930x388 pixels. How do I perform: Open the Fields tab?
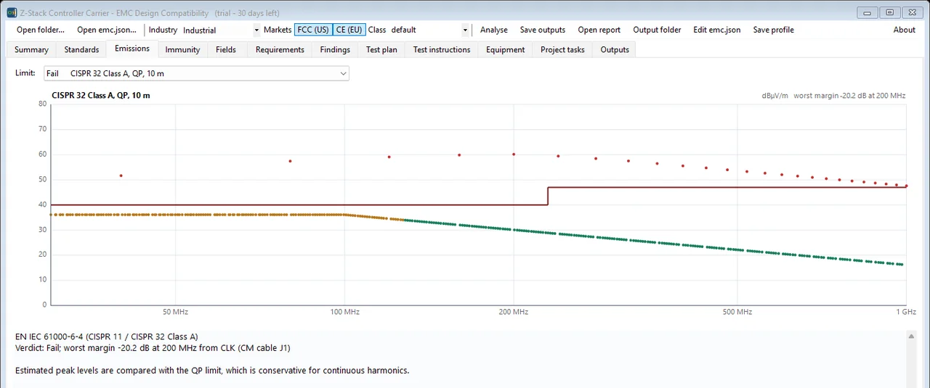(x=226, y=49)
